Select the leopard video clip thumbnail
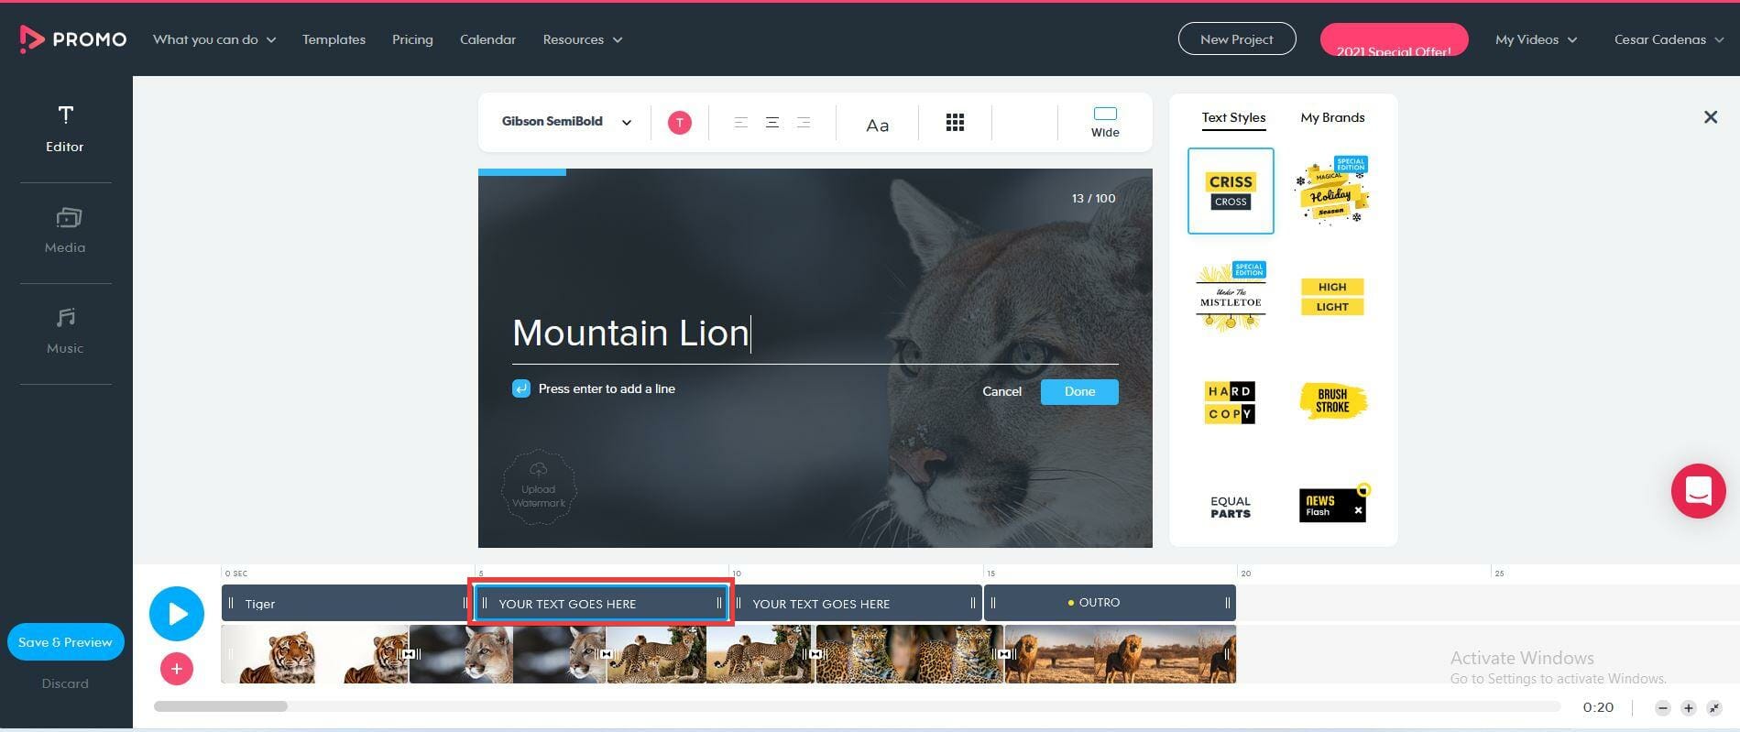This screenshot has height=732, width=1740. point(910,654)
